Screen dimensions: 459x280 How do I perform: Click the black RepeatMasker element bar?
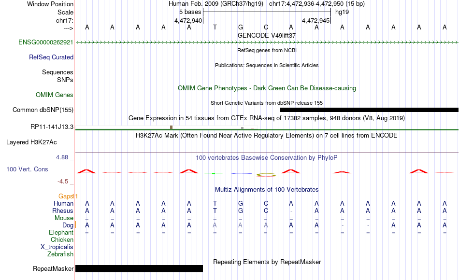(x=139, y=268)
